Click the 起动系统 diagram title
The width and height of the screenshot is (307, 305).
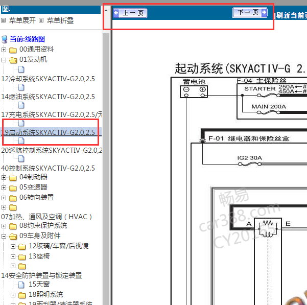pos(240,68)
